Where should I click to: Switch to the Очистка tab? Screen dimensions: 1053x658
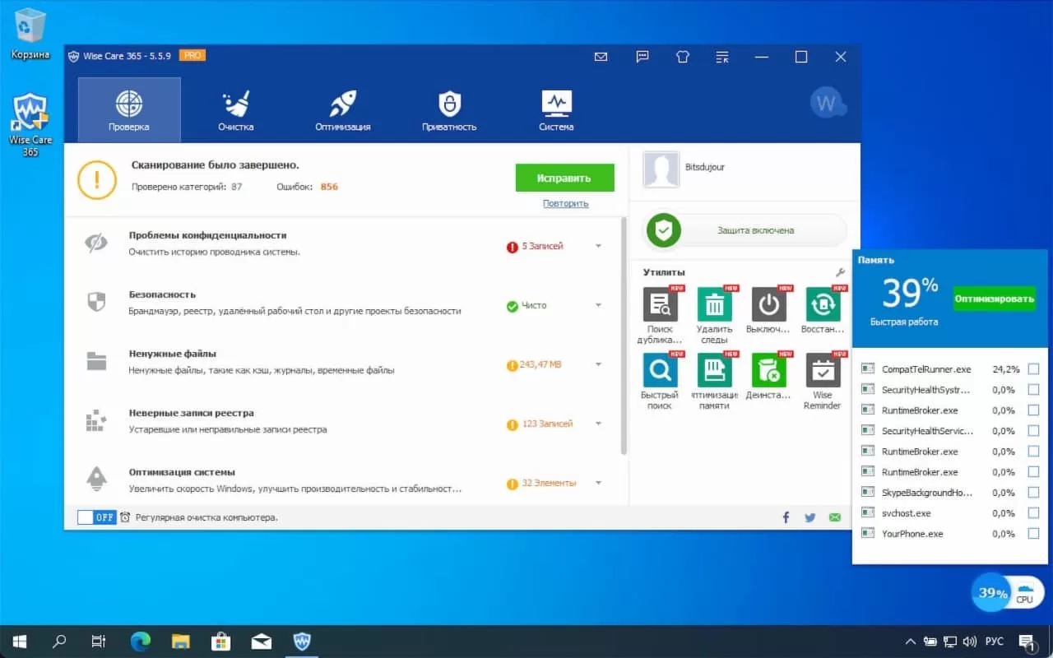tap(235, 109)
